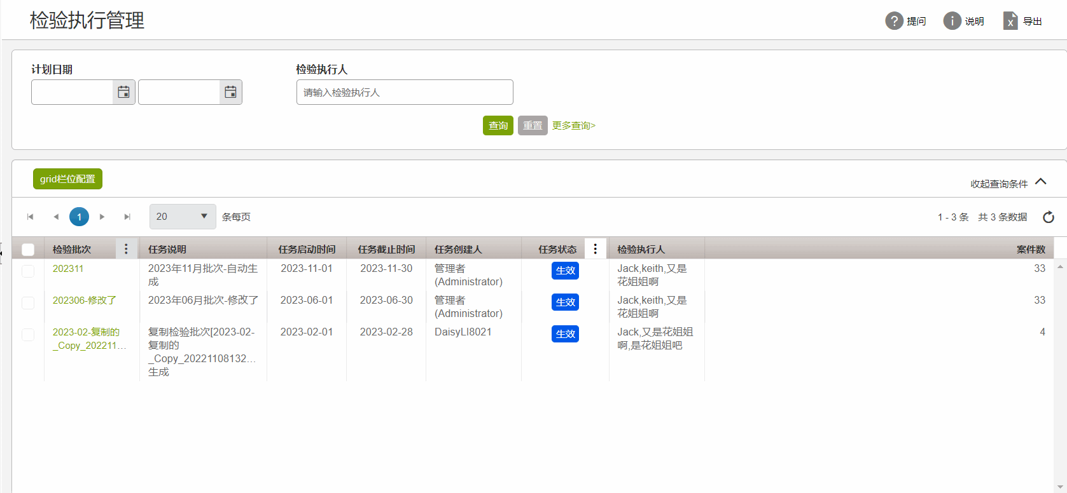Toggle the select-all header checkbox
The image size is (1067, 493).
pos(28,250)
